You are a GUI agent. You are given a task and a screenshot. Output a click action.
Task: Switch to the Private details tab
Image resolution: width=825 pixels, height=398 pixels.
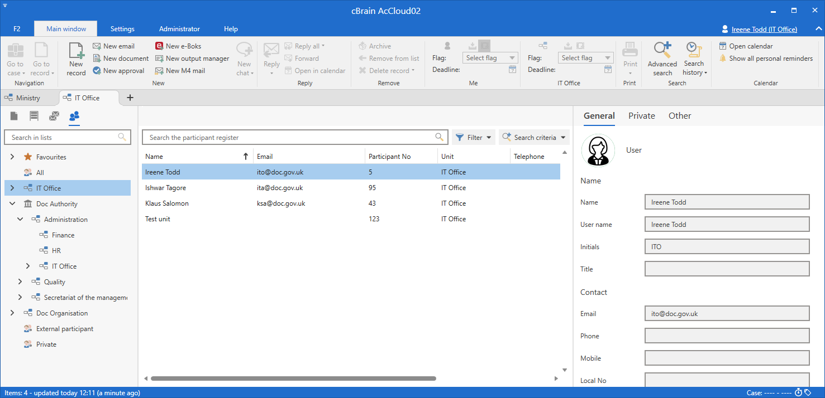tap(641, 116)
